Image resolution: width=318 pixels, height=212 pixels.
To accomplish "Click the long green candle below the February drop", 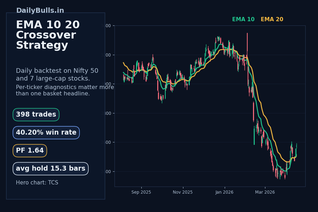I will (x=254, y=136).
